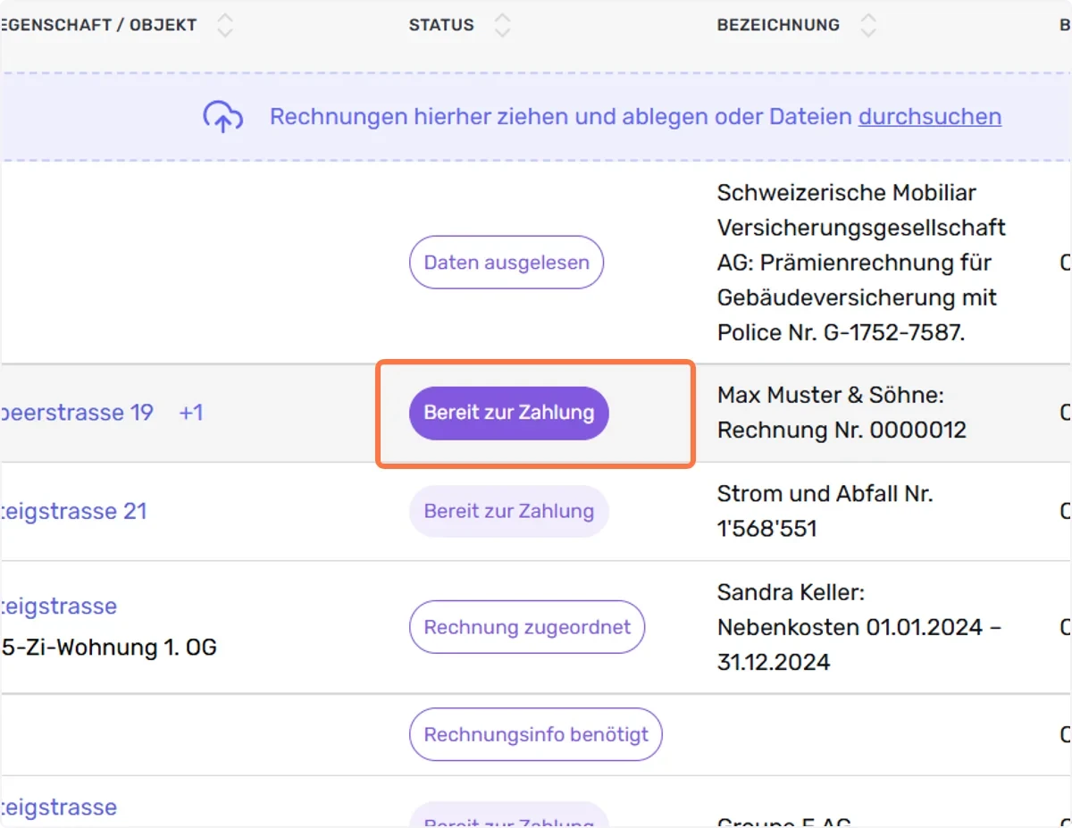Click the STATUS column header label

click(441, 25)
